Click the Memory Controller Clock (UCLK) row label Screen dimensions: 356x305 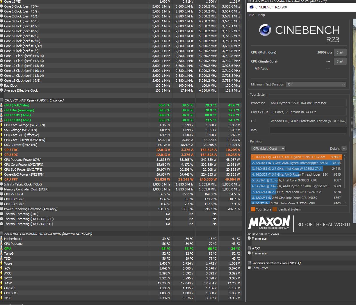click(26, 189)
